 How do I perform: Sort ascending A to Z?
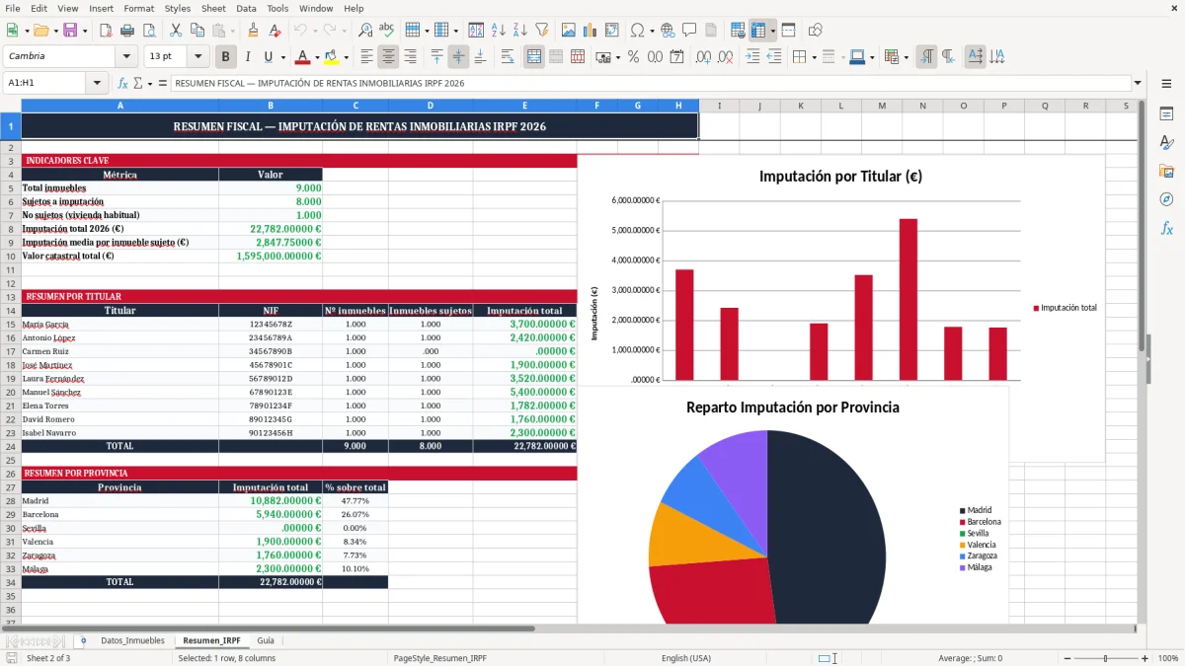499,31
